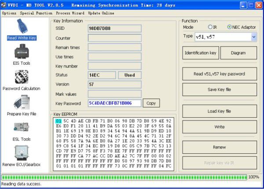This screenshot has height=189, width=264.
Task: Open the Options menu
Action: pyautogui.click(x=9, y=13)
